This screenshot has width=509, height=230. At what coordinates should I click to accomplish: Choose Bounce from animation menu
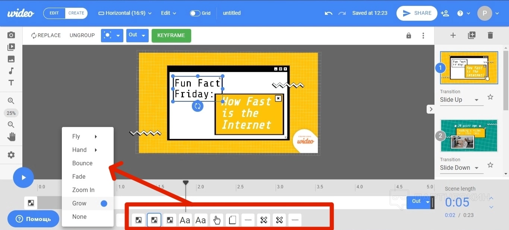[82, 163]
